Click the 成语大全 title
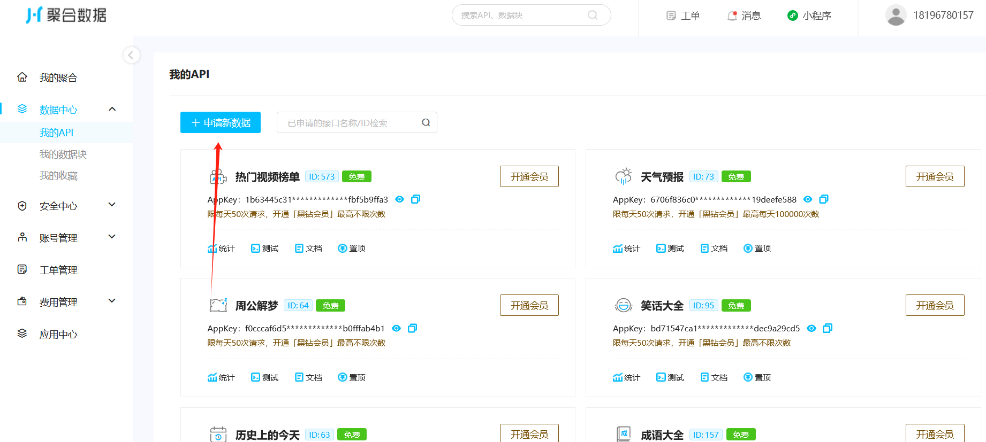 662,435
